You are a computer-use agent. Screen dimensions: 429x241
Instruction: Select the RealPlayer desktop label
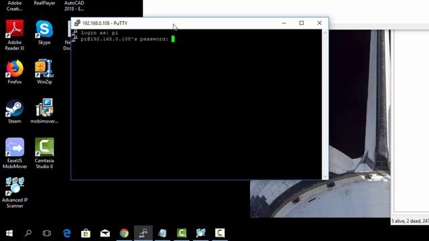coord(44,3)
